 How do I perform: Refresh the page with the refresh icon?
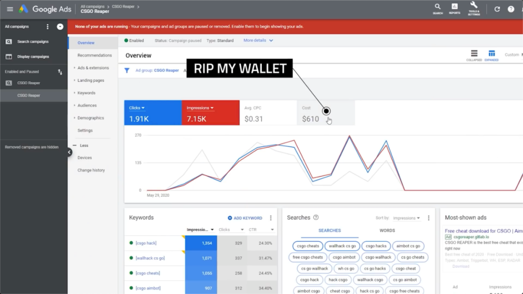tap(497, 9)
